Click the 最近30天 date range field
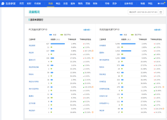 tap(143, 12)
